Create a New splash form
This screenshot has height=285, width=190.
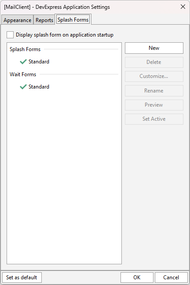pyautogui.click(x=154, y=48)
